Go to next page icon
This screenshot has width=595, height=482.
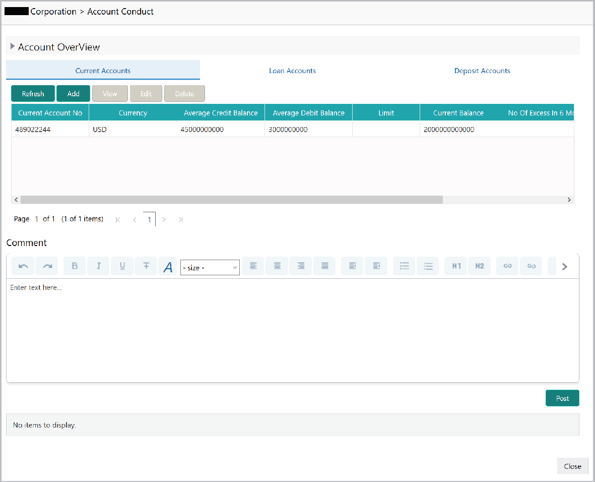click(x=164, y=219)
